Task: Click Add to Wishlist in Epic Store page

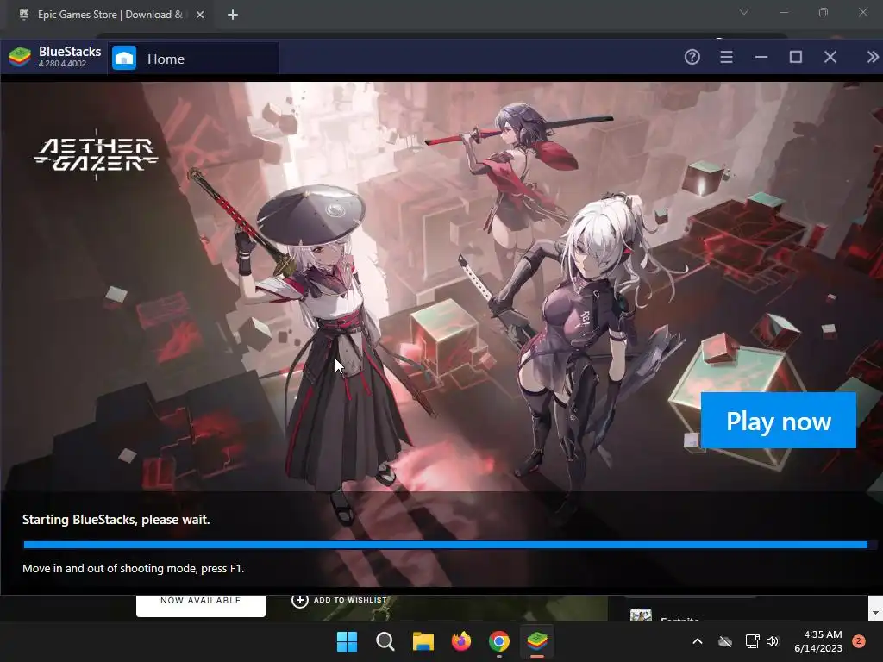Action: coord(340,600)
